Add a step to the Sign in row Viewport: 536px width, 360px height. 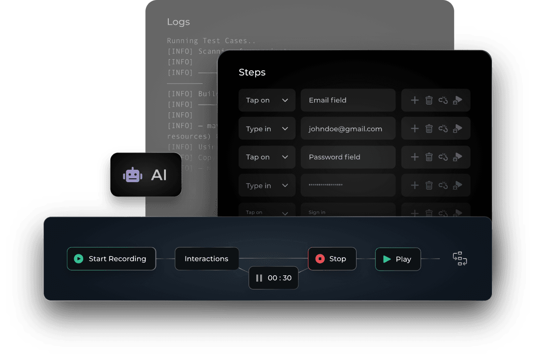click(415, 213)
